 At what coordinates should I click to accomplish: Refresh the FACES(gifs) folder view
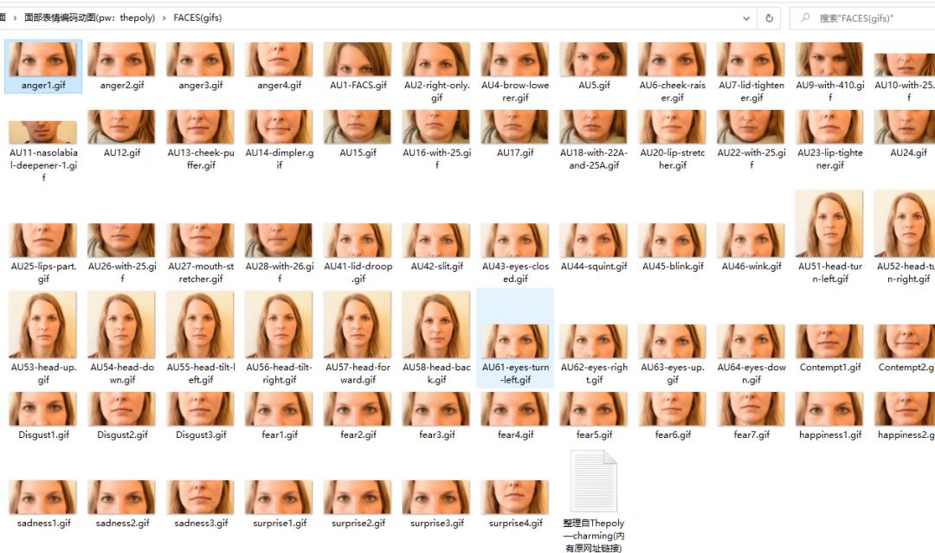770,18
